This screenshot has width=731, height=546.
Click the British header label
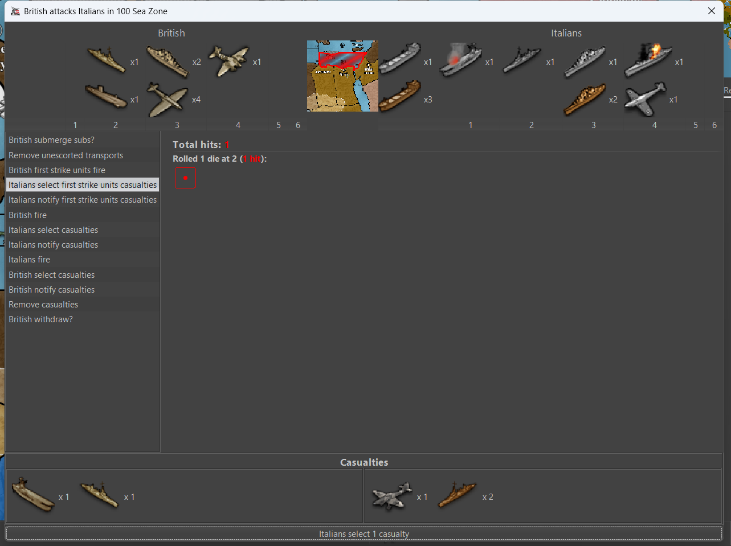171,33
